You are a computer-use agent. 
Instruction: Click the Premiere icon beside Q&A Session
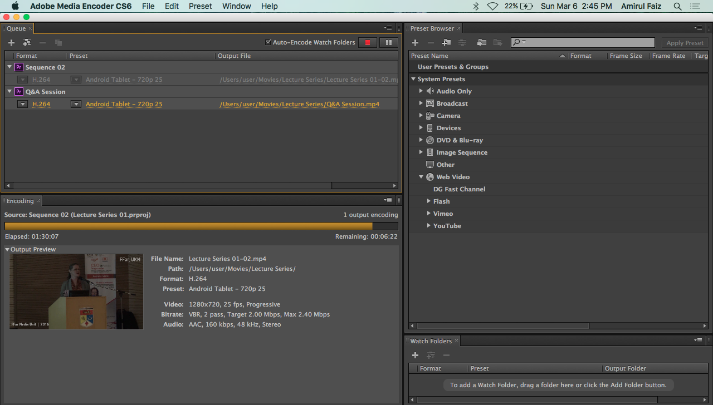(x=18, y=92)
